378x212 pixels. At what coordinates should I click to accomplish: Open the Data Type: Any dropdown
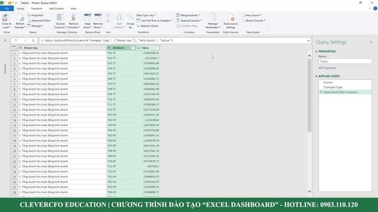pos(146,15)
